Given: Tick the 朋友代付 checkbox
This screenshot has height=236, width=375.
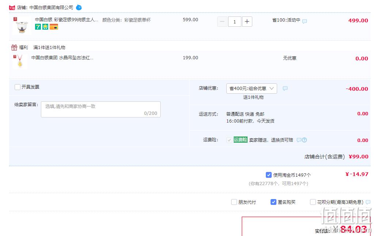Looking at the screenshot, I should [234, 202].
